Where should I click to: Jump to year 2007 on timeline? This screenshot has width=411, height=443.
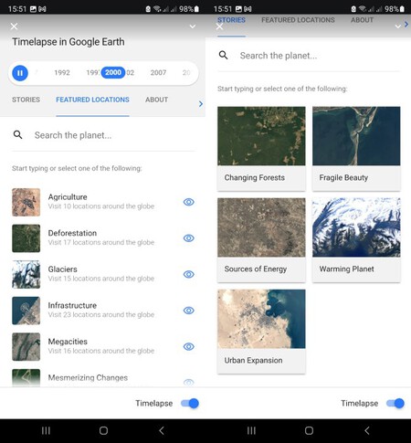(x=158, y=73)
